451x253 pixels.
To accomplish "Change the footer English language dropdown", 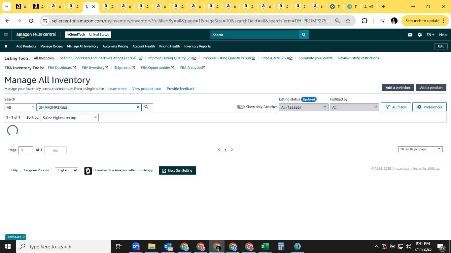I will 66,170.
